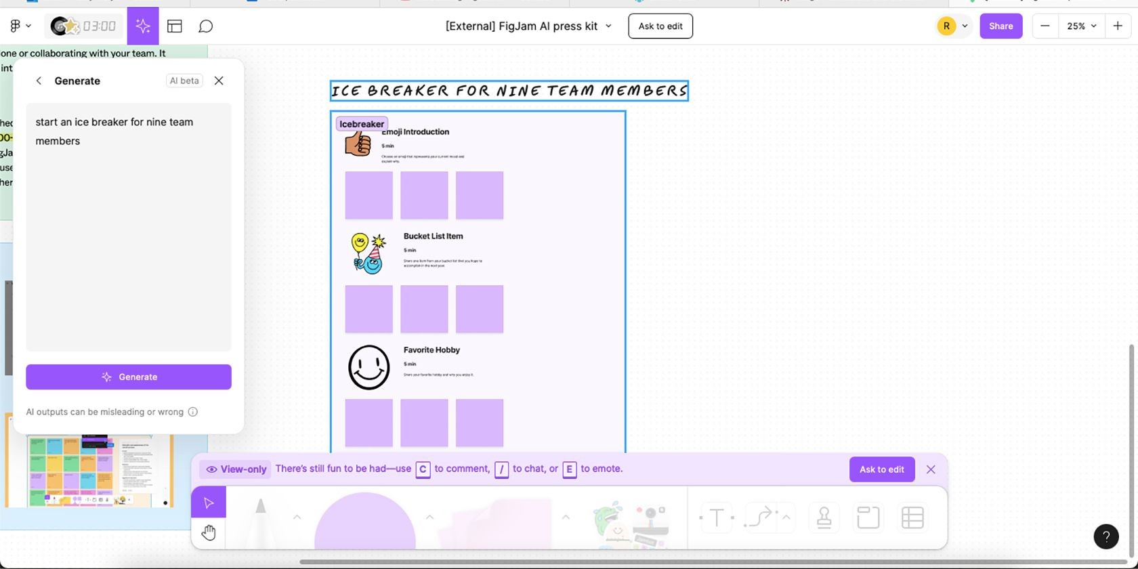Open the templates panel icon
The width and height of the screenshot is (1138, 569).
175,26
